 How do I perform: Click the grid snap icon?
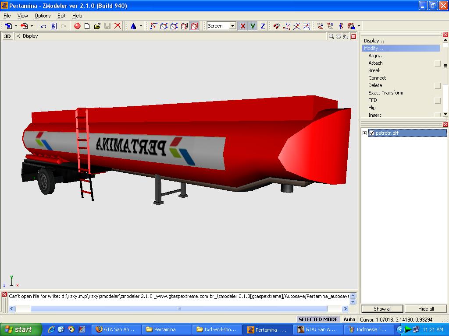(306, 26)
